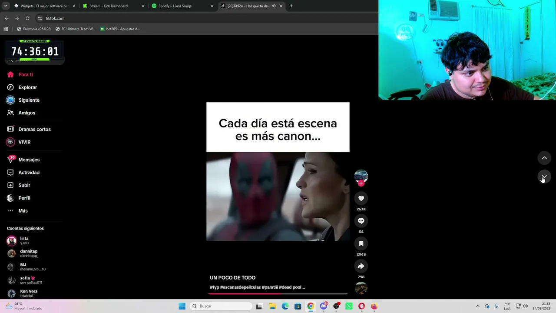Open Opera from the taskbar

pos(361,306)
